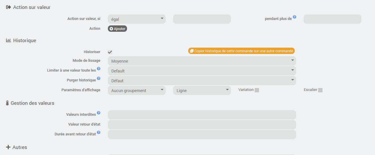The height and width of the screenshot is (155, 375).
Task: Click help icon beside 'Valeurs interdites'
Action: coord(99,113)
